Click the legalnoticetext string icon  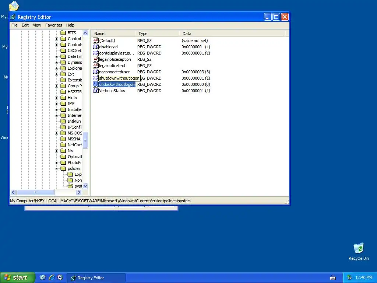(96, 66)
